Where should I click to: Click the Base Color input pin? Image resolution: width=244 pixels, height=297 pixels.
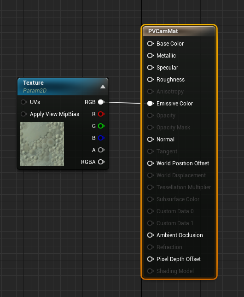pos(151,44)
